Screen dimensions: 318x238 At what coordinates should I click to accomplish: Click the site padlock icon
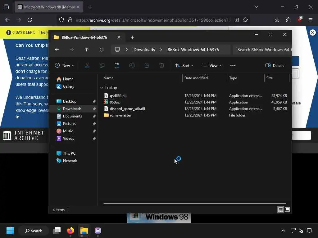point(70,20)
